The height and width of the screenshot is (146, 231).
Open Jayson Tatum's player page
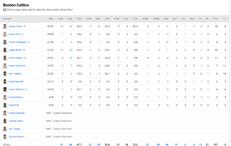(x=15, y=26)
